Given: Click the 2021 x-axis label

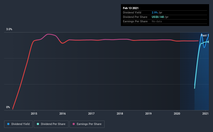Looking at the screenshot, I should 205,114.
